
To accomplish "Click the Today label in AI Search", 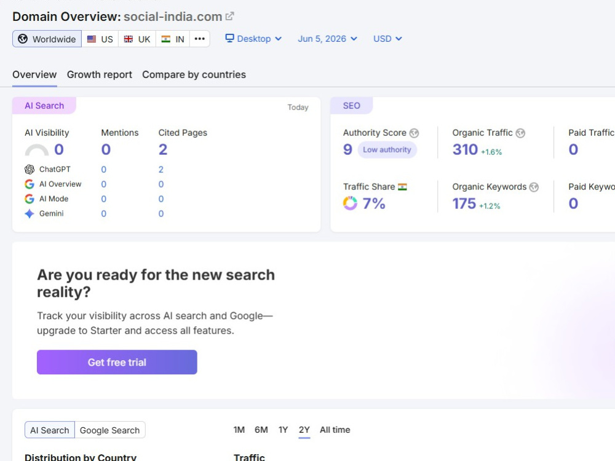I will click(298, 108).
